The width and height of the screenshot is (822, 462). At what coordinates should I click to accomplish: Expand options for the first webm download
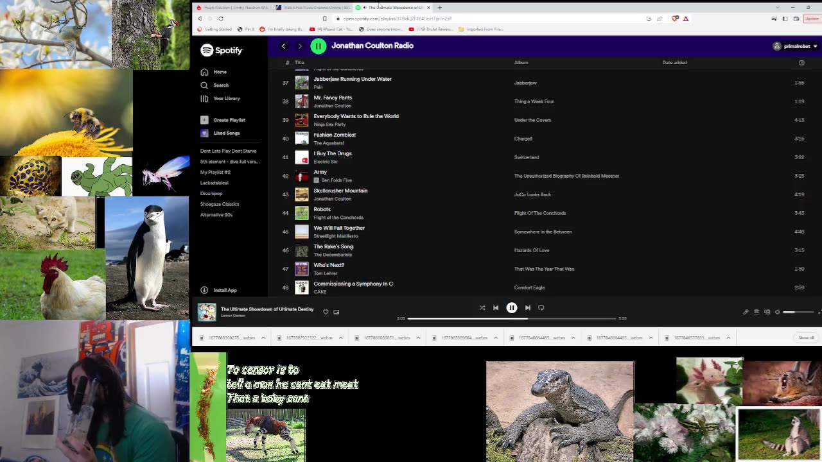(263, 338)
